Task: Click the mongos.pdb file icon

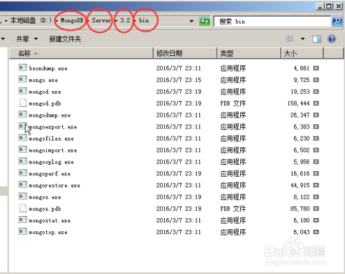Action: pos(23,208)
